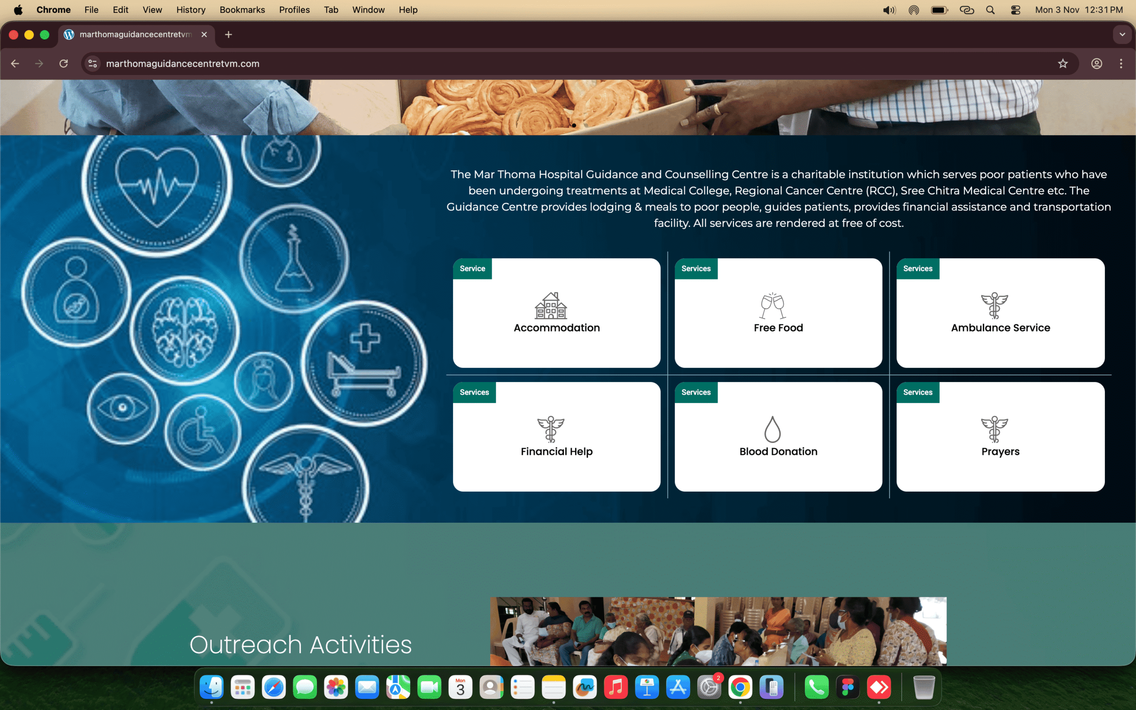Click the Ambulance Service caduceus icon
The height and width of the screenshot is (710, 1136).
coord(994,305)
